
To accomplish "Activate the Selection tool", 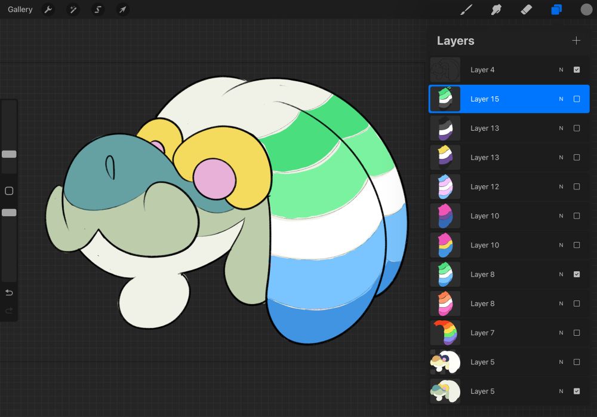I will [x=98, y=10].
